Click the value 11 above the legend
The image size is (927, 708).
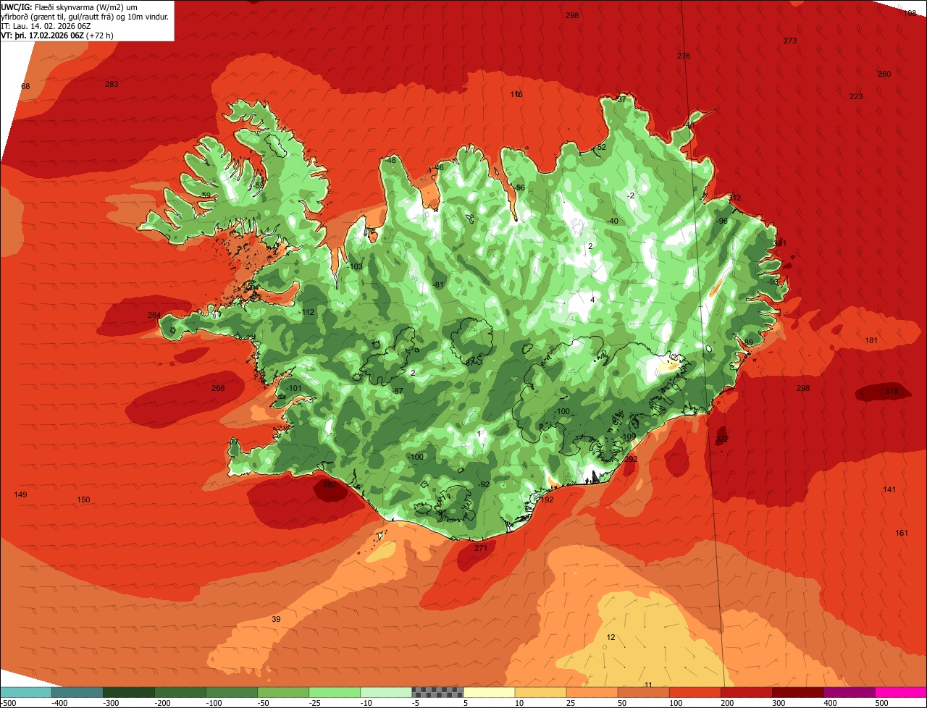[x=648, y=685]
